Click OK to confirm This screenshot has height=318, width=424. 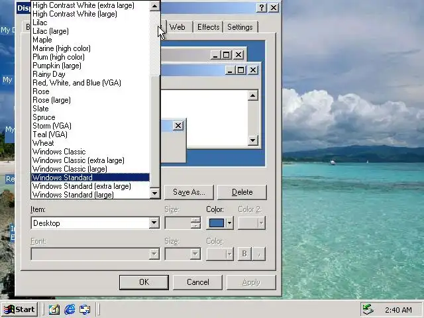[144, 282]
